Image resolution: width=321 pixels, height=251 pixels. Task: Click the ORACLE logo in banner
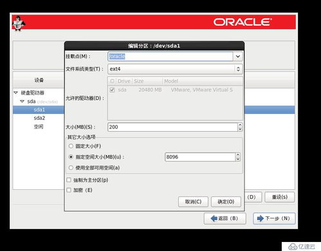click(243, 22)
